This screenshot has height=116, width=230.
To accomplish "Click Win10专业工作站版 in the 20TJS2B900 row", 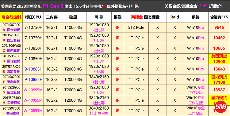I will 196,90.
